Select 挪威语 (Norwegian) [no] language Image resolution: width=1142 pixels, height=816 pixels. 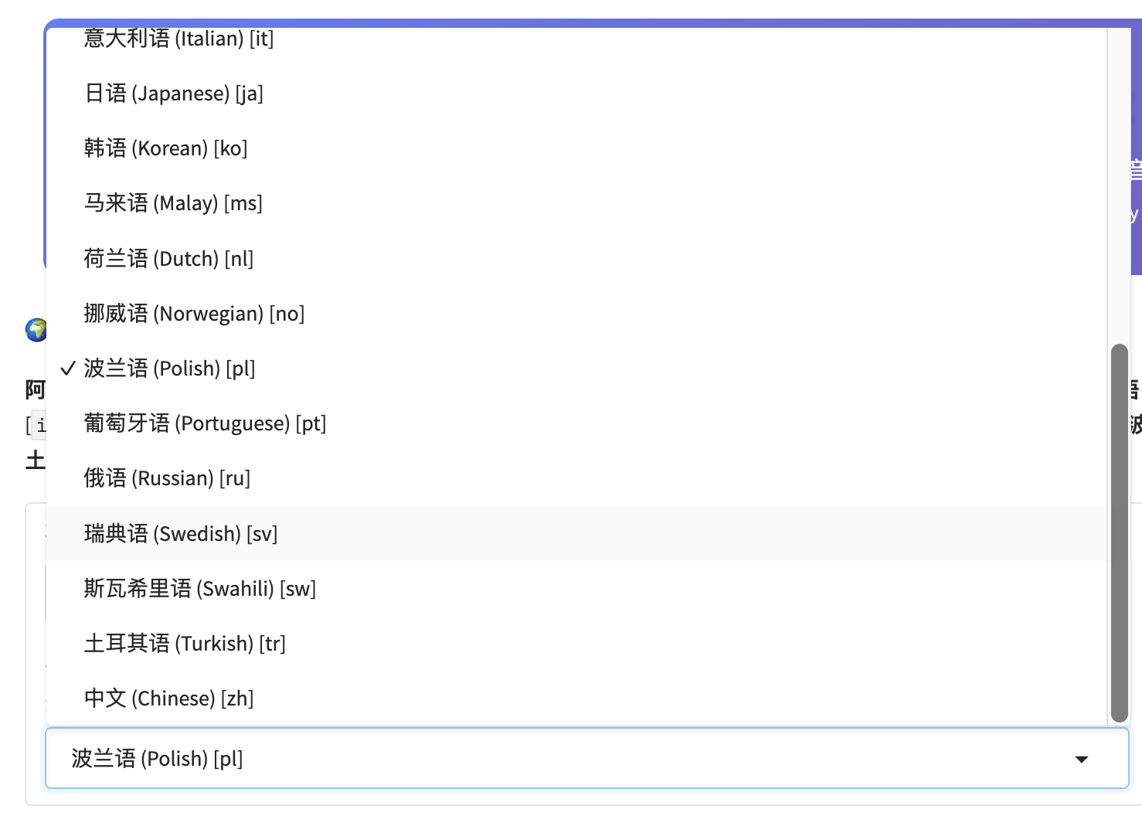(194, 314)
